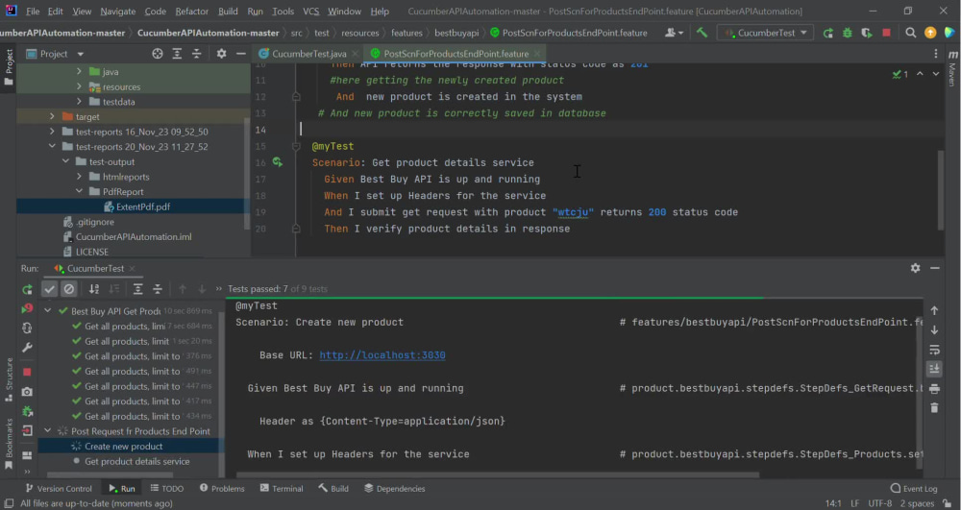Open the Maven side tool window
The height and width of the screenshot is (510, 961).
tap(952, 68)
